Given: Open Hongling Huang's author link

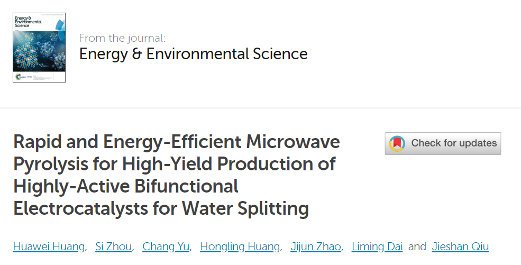Looking at the screenshot, I should [x=240, y=246].
